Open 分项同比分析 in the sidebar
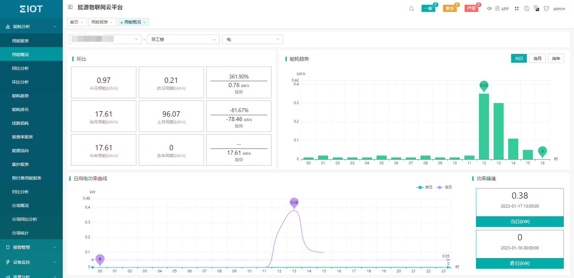Image resolution: width=574 pixels, height=278 pixels. tap(31, 219)
